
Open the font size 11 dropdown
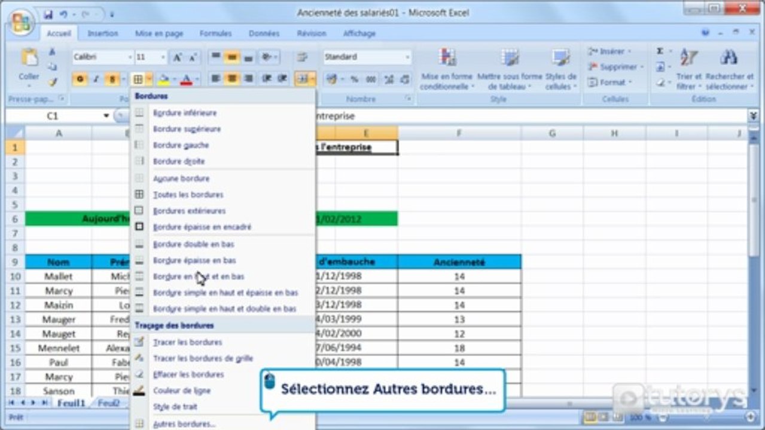[163, 57]
